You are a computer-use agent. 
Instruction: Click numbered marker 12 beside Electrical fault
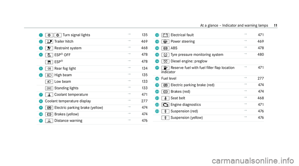click(x=157, y=35)
